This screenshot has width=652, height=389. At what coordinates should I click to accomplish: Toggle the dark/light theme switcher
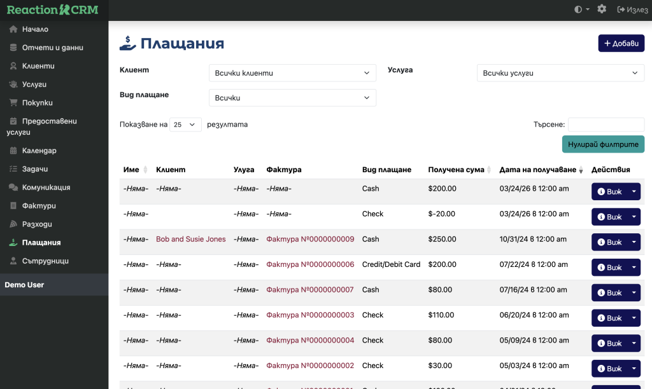pyautogui.click(x=581, y=10)
